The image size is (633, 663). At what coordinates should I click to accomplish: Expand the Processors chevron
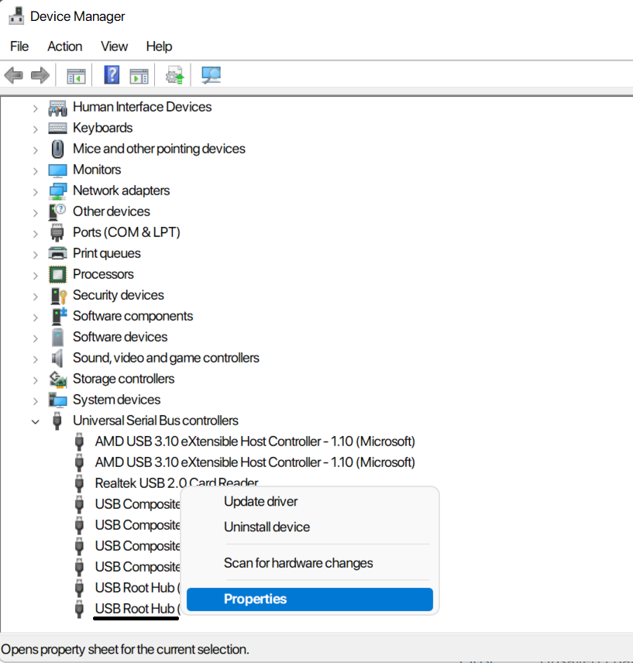pos(35,276)
